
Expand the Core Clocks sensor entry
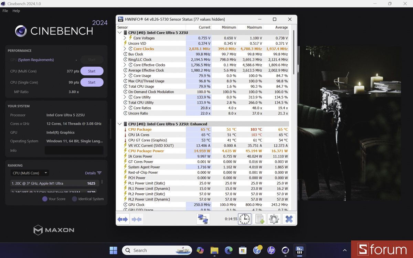[126, 49]
